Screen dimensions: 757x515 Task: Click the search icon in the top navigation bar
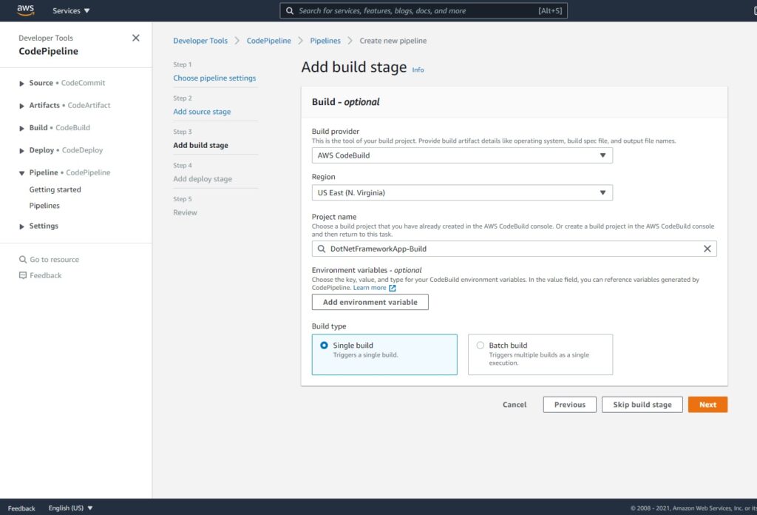(290, 10)
